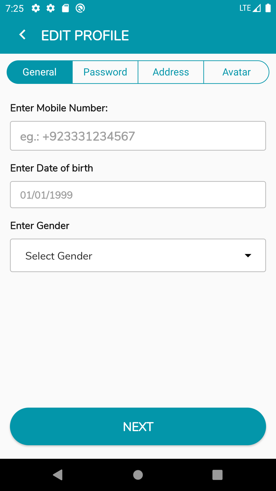Image resolution: width=276 pixels, height=491 pixels.
Task: Tap the SD card status icon
Action: 65,8
